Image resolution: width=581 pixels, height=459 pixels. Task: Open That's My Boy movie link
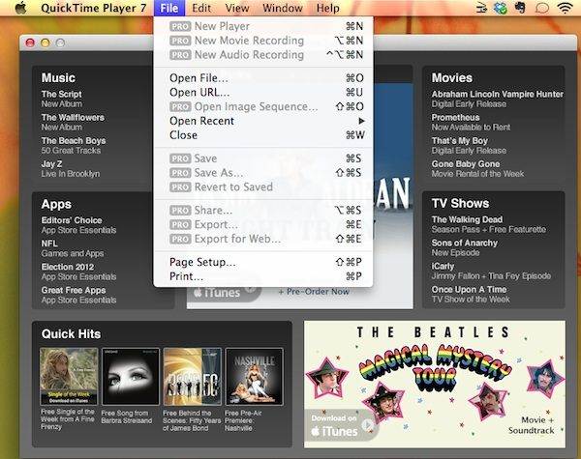click(469, 145)
